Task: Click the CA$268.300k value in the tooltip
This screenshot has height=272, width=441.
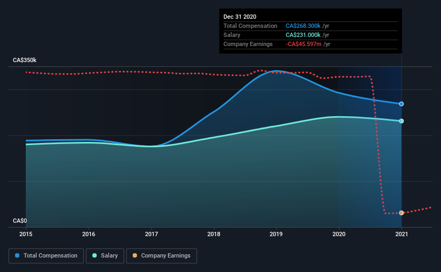Action: point(303,26)
